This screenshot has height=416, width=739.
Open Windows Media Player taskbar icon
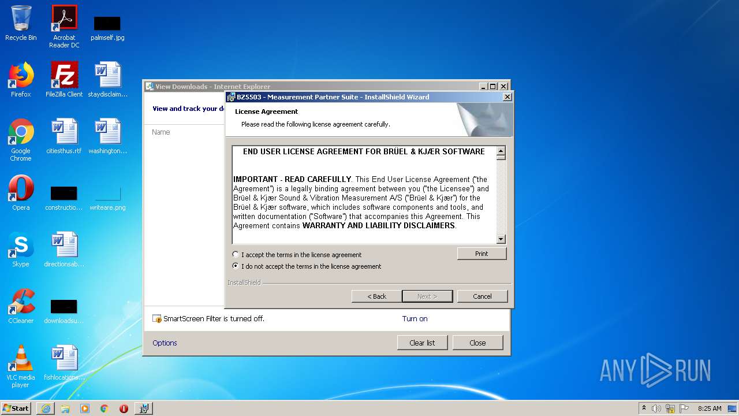coord(85,408)
